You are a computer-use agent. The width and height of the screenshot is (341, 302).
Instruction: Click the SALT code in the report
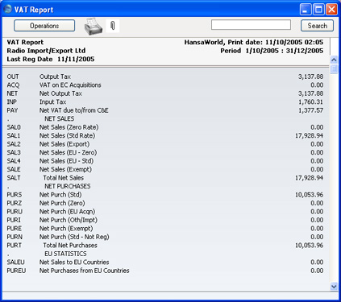pyautogui.click(x=14, y=178)
